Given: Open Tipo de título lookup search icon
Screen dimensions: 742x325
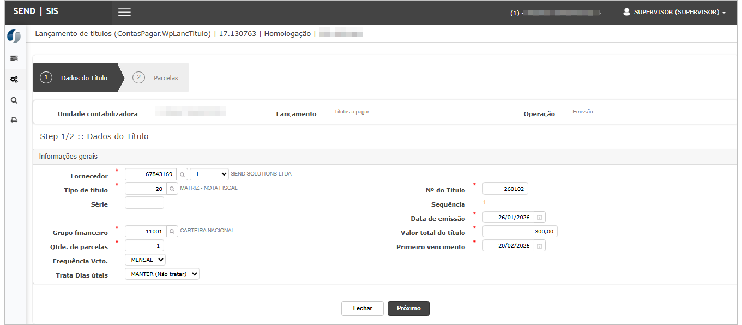Looking at the screenshot, I should 172,189.
